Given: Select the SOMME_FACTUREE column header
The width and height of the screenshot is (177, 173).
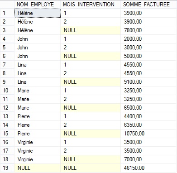Looking at the screenshot, I should tap(149, 4).
